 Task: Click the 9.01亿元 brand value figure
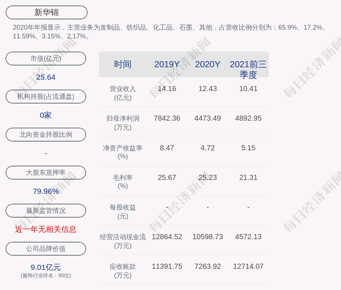click(46, 267)
